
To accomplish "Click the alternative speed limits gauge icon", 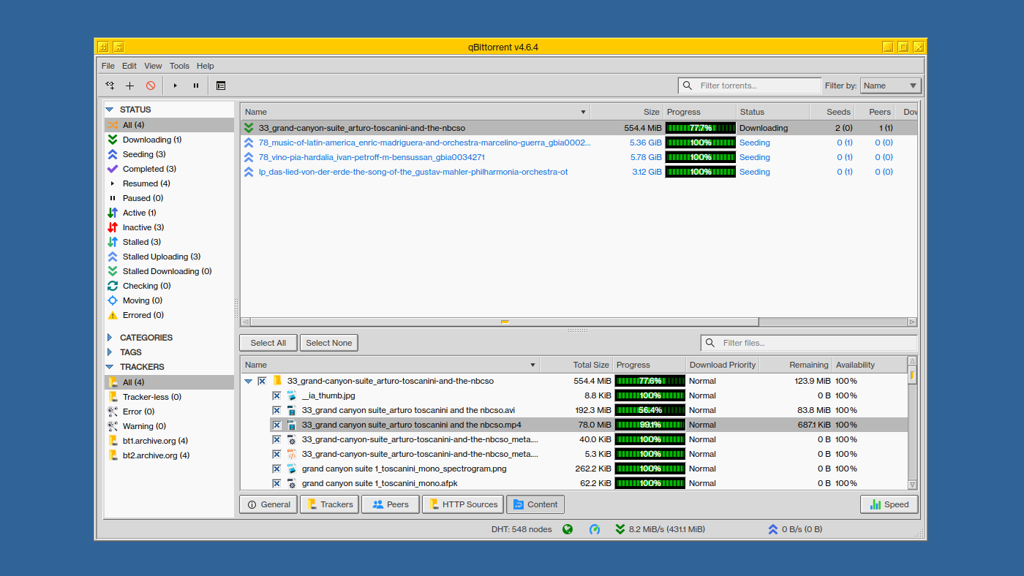I will pyautogui.click(x=595, y=529).
